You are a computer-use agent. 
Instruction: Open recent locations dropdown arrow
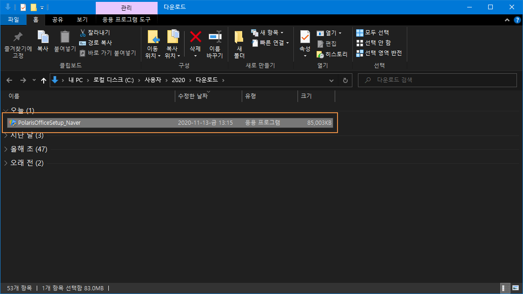coord(34,80)
